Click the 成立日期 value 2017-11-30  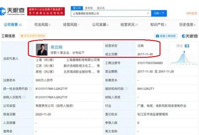point(145,54)
